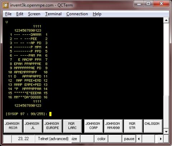Click the QCTerm application icon in title bar

pyautogui.click(x=6, y=5)
